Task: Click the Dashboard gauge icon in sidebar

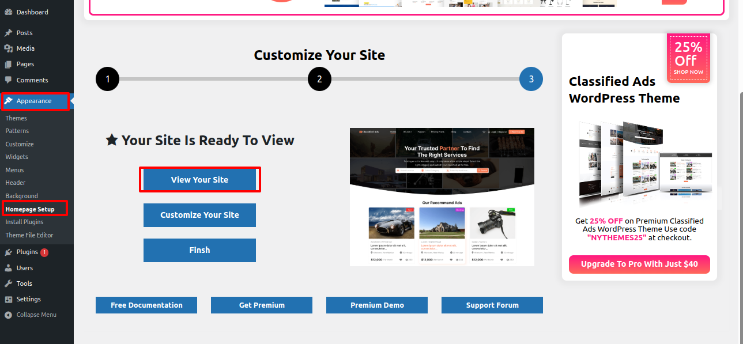Action: click(x=8, y=12)
